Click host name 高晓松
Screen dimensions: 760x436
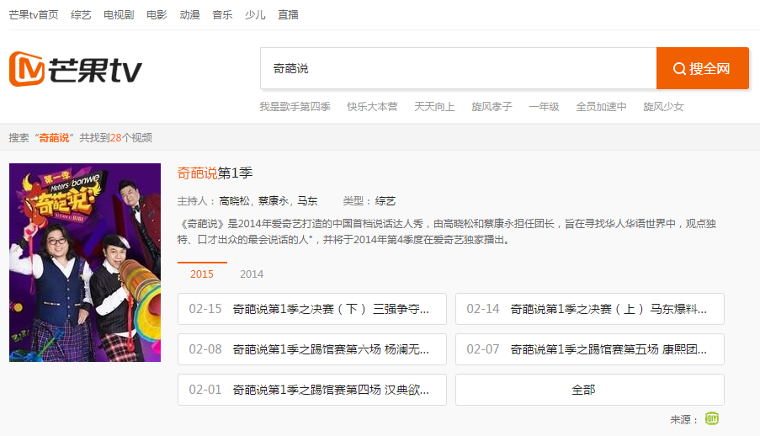pyautogui.click(x=234, y=201)
